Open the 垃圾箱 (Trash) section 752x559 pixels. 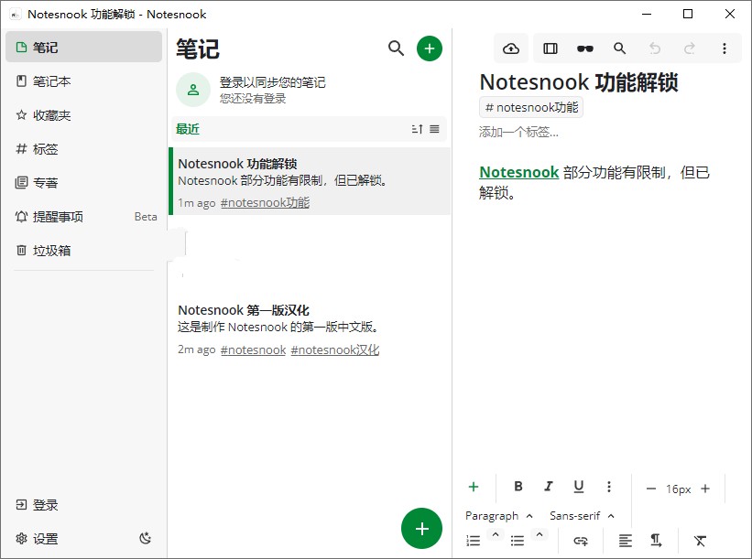pos(83,250)
